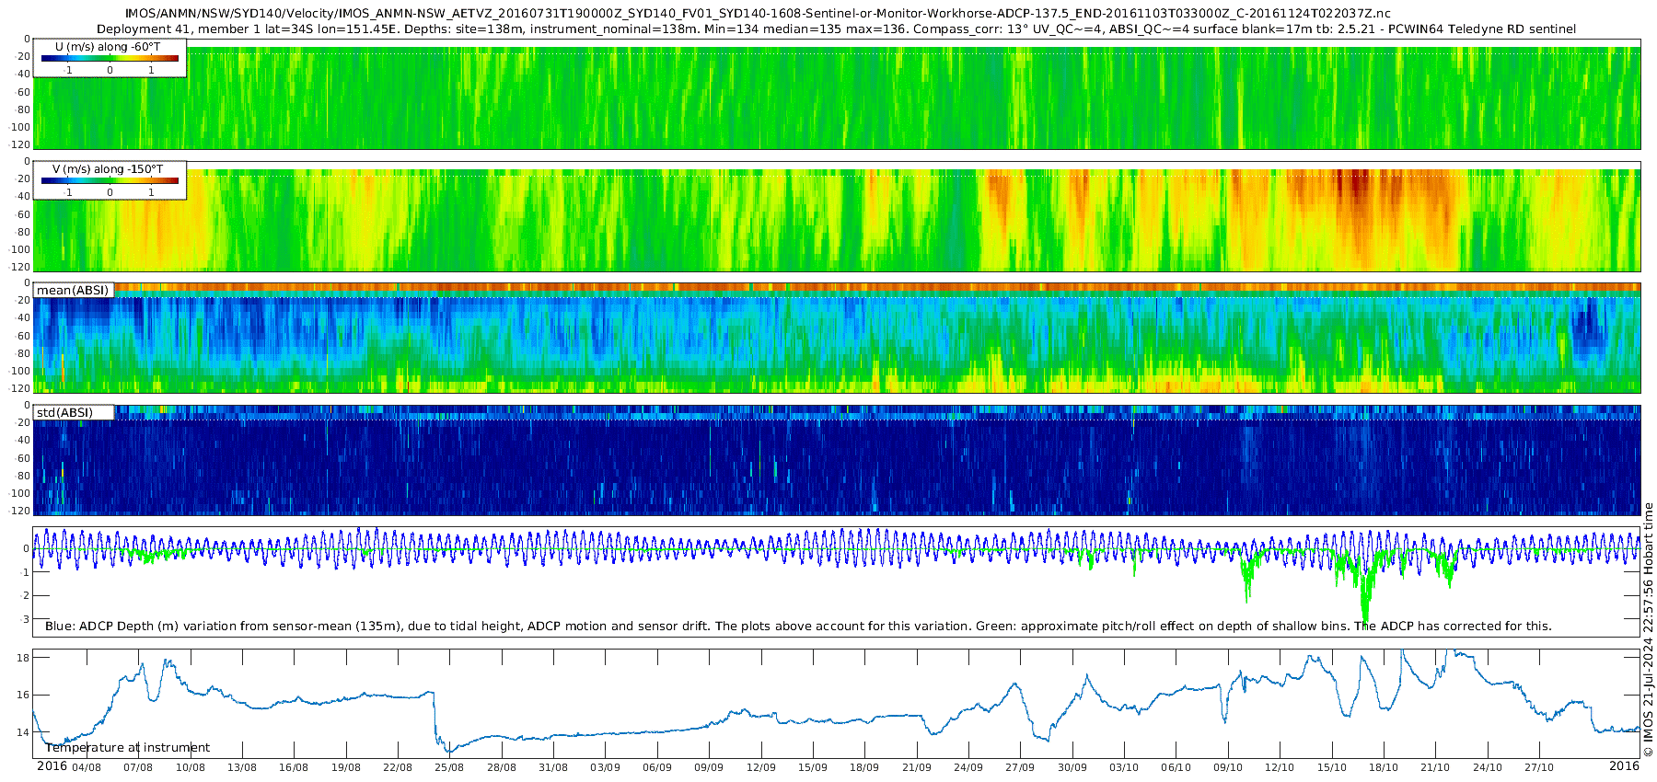Click the 27/10 date tick label

point(1539,767)
